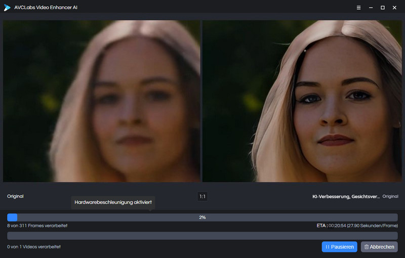Click the Hardwarebeschleunigung aktiviert tooltip
This screenshot has height=258, width=405.
point(113,202)
